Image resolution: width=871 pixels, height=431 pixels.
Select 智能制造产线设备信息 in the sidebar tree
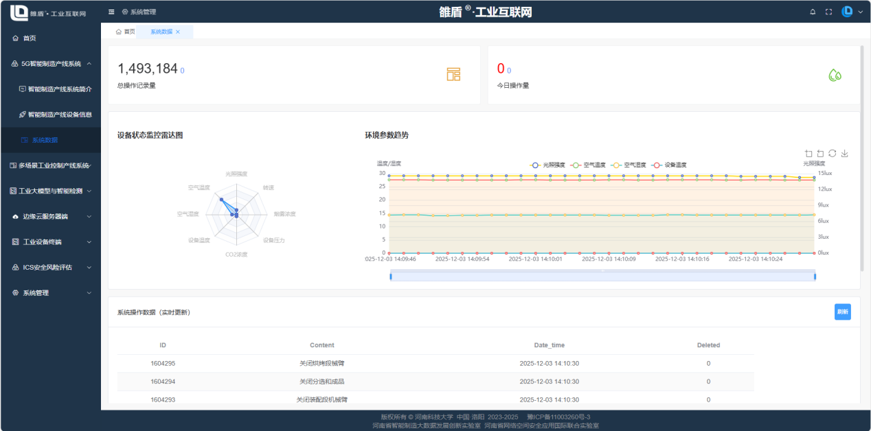click(56, 114)
